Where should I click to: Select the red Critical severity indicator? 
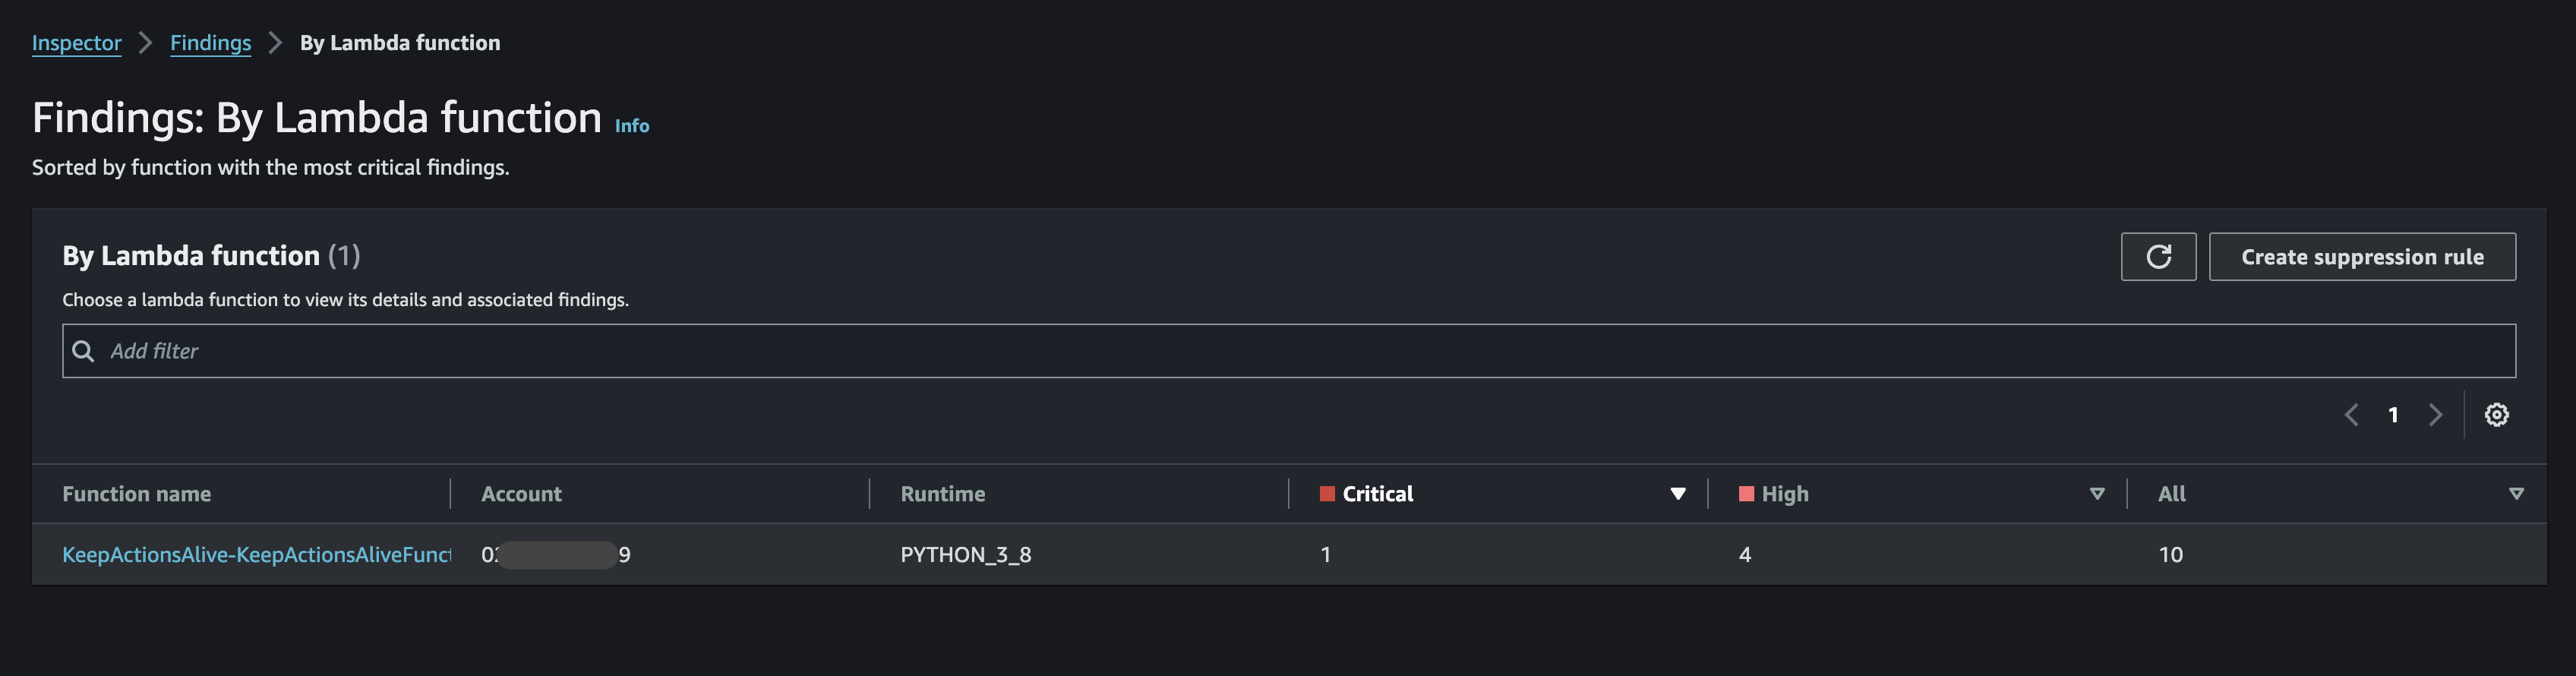point(1326,492)
